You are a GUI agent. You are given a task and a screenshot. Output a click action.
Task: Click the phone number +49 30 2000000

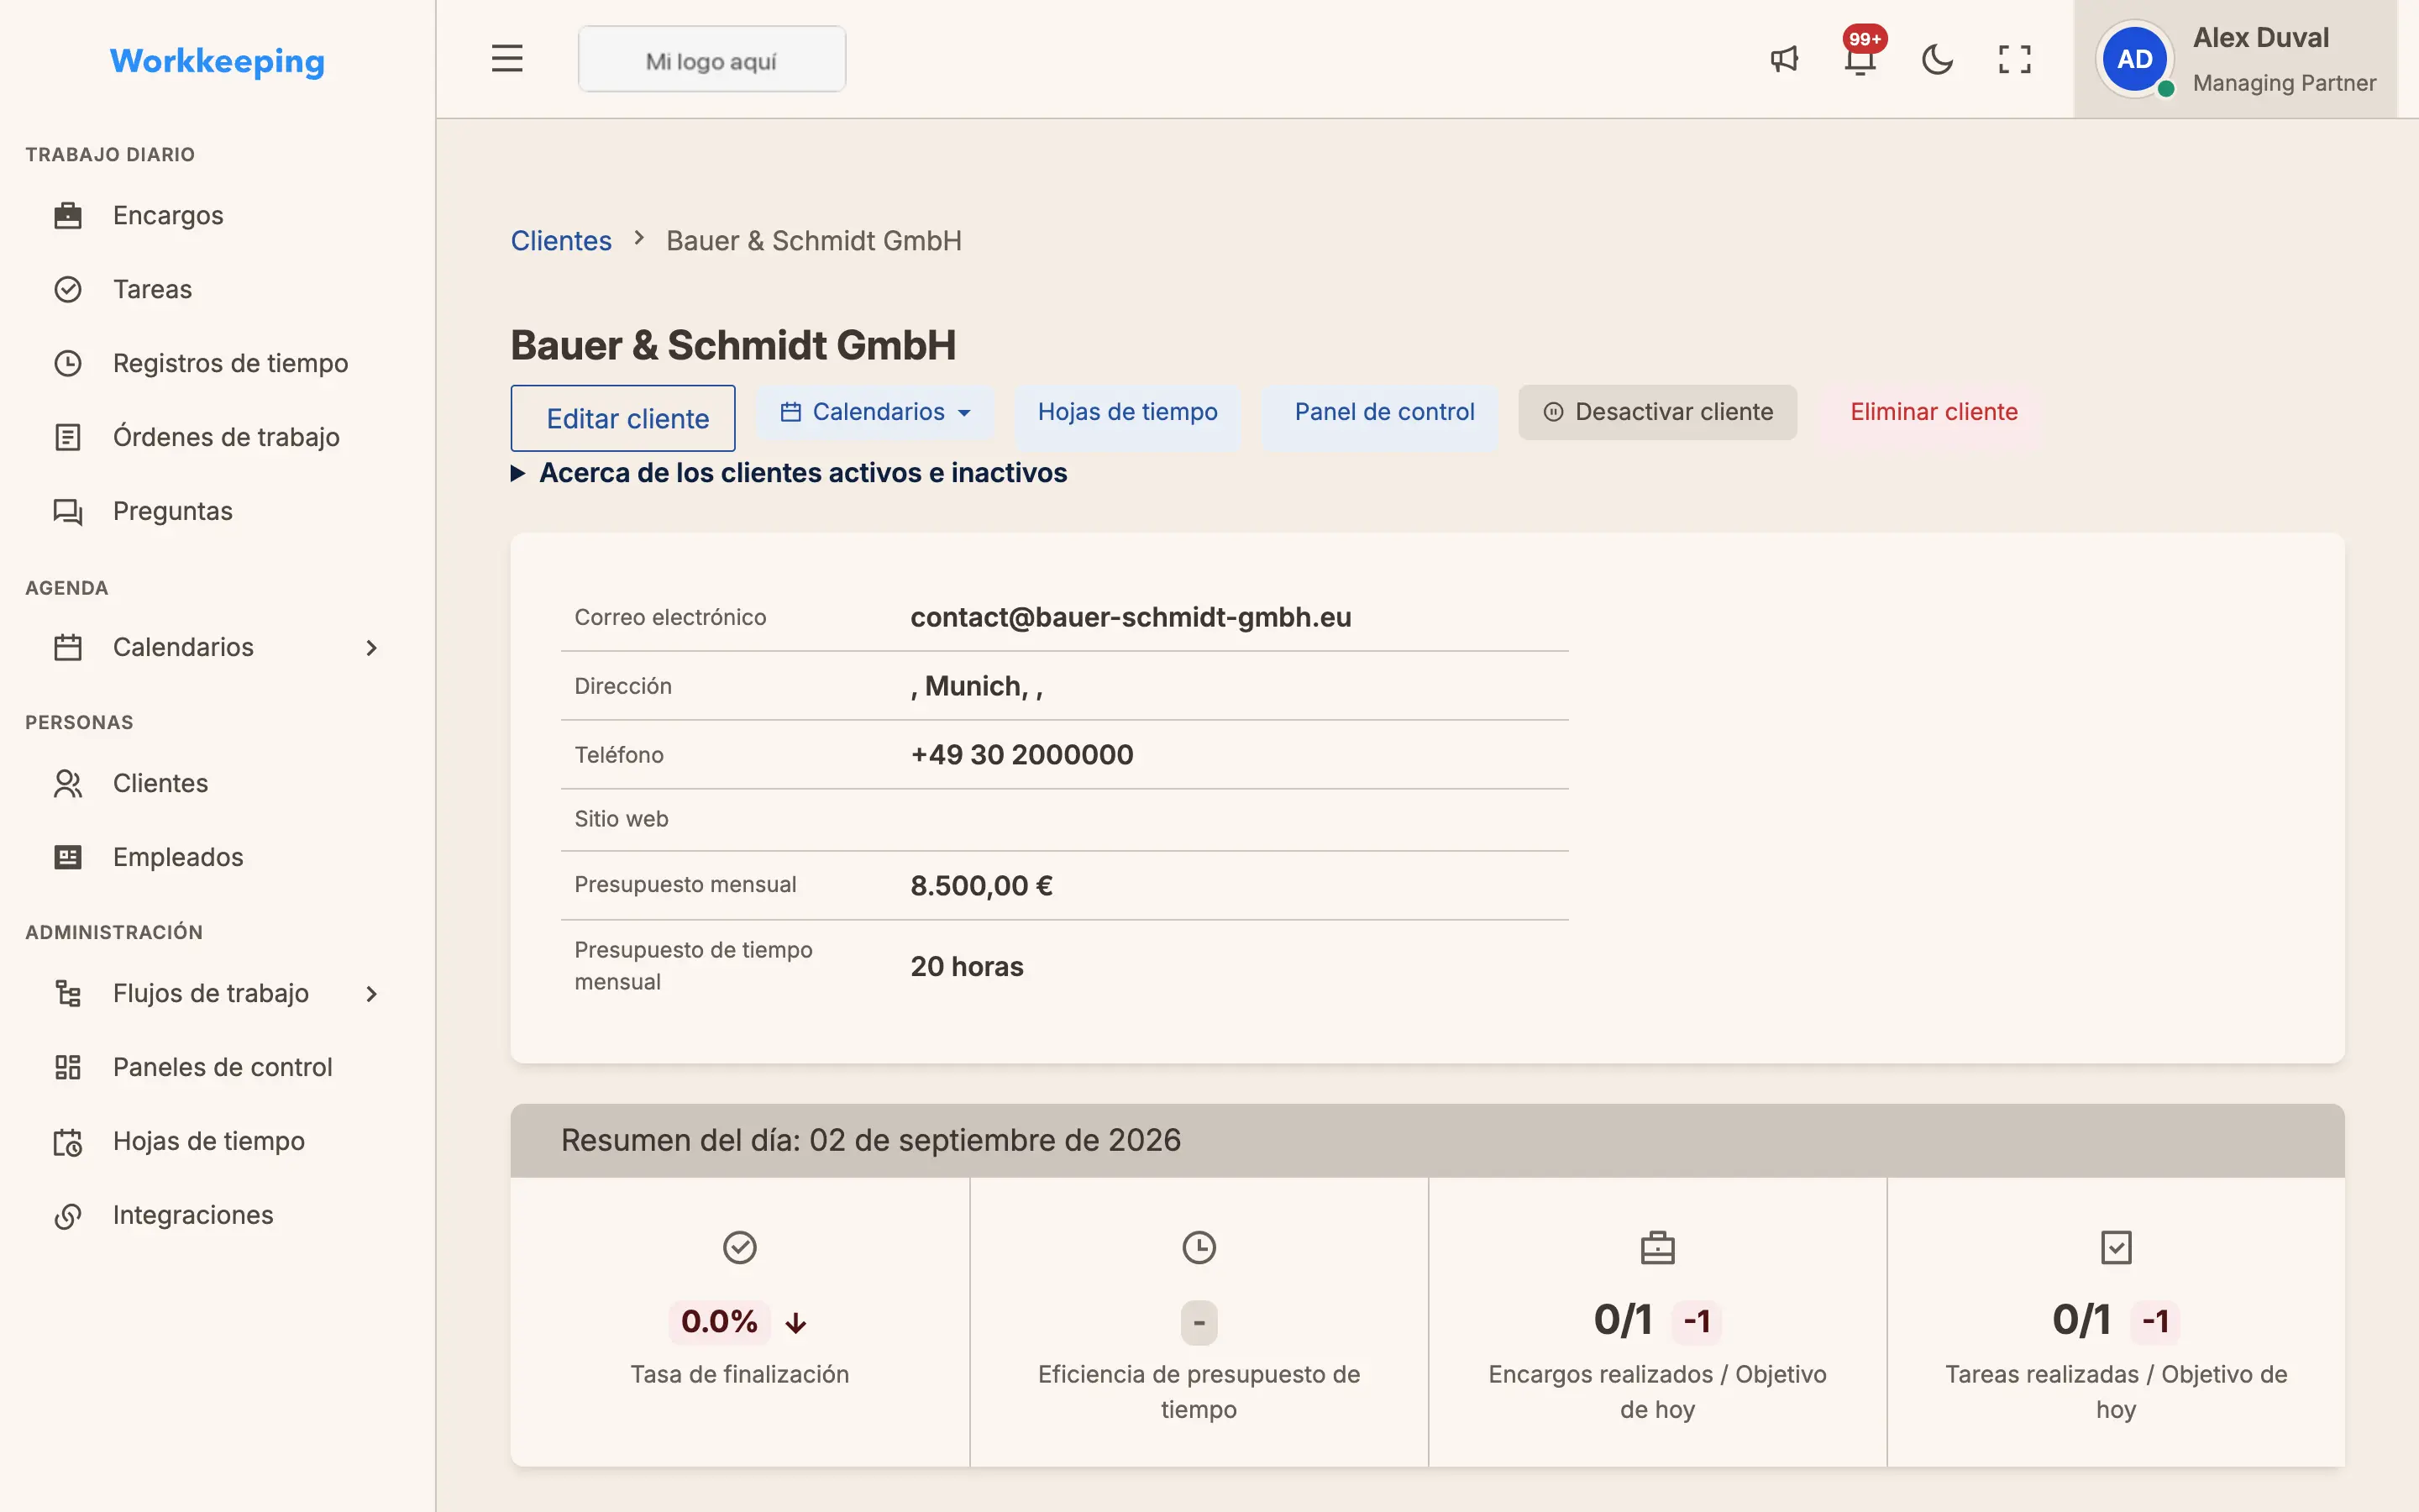(1021, 755)
